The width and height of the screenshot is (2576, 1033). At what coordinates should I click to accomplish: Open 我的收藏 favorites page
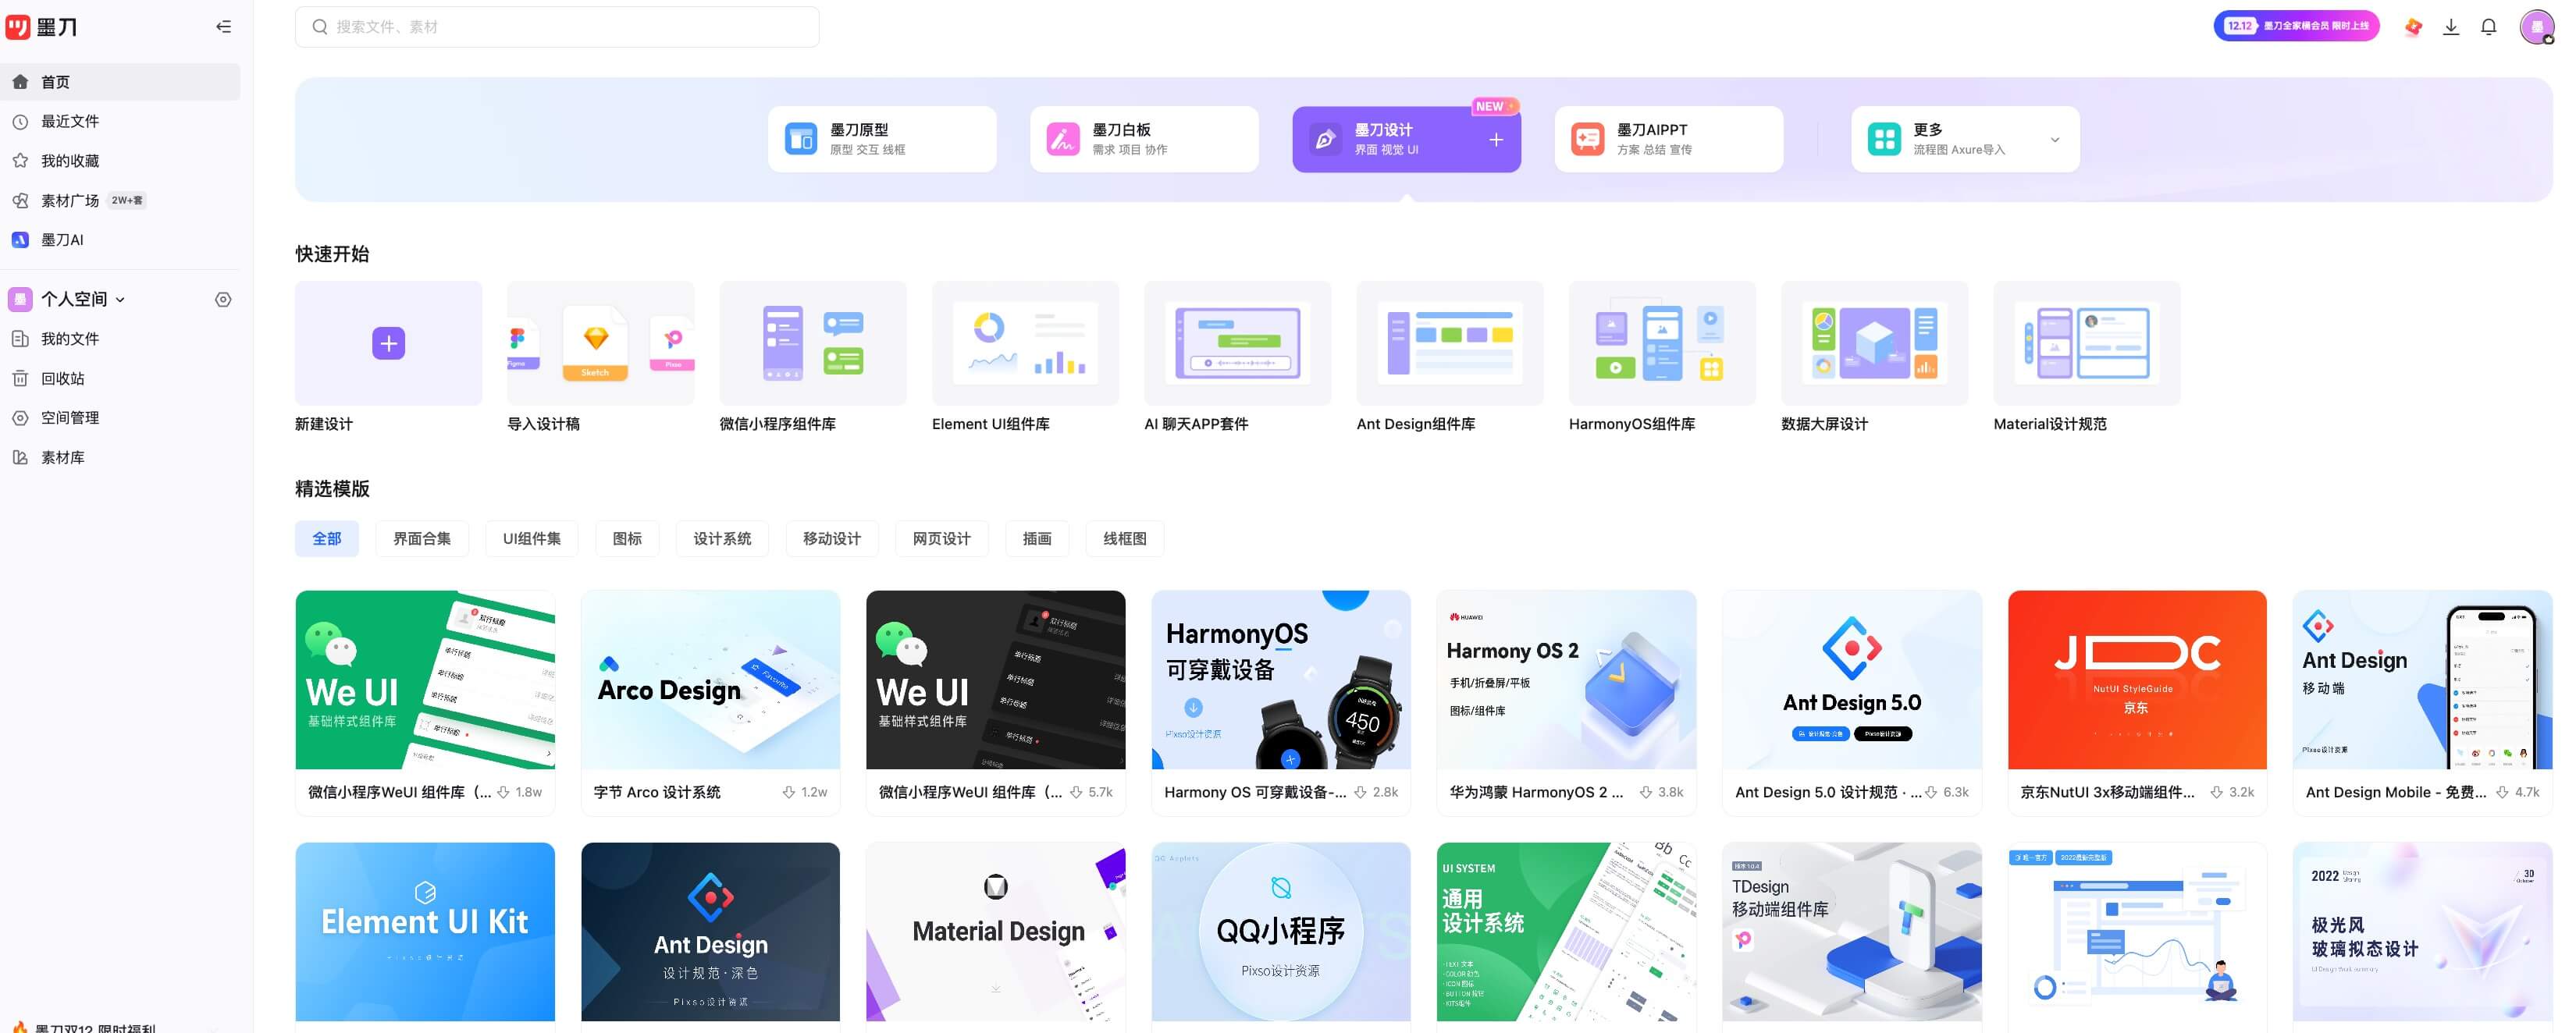(66, 160)
